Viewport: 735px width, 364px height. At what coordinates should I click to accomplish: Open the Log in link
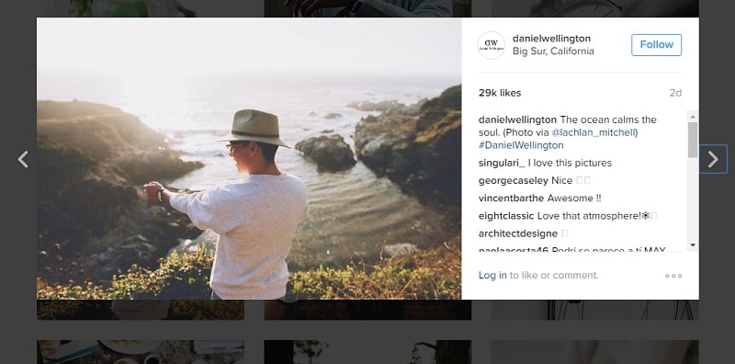click(x=492, y=276)
